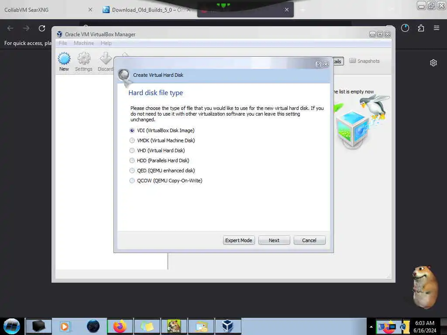
Task: Switch to Firefox from the taskbar
Action: click(x=120, y=326)
